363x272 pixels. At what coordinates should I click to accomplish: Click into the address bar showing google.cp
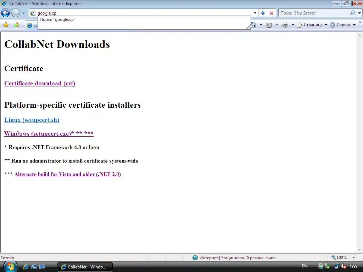point(144,13)
